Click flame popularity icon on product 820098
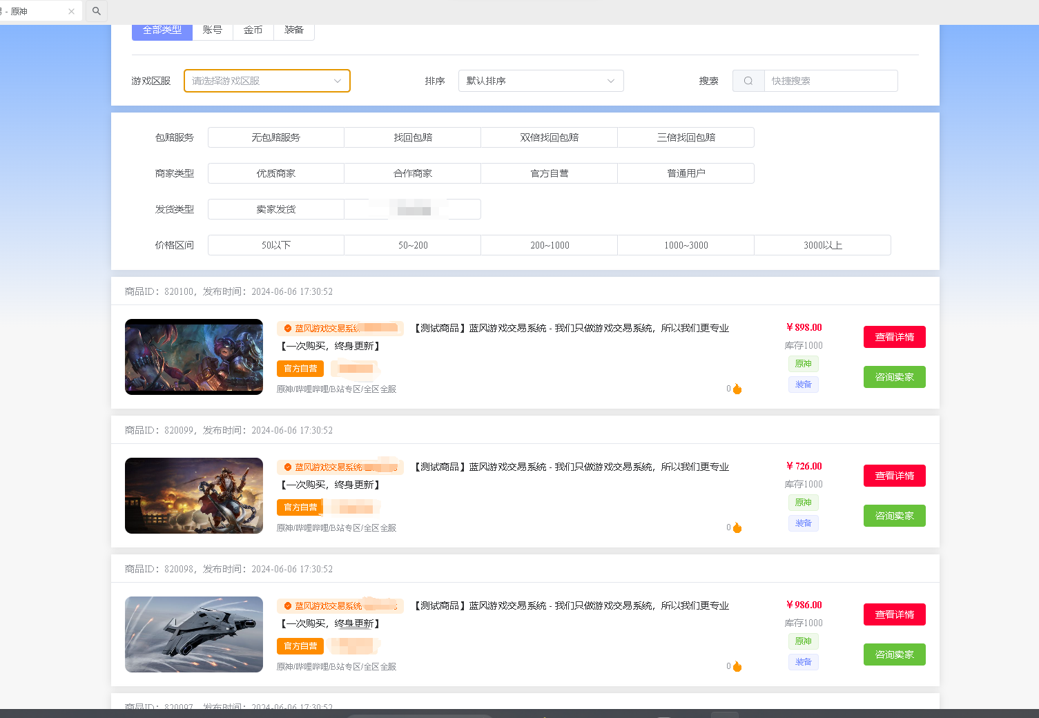Screen dimensions: 1039x718 point(737,667)
